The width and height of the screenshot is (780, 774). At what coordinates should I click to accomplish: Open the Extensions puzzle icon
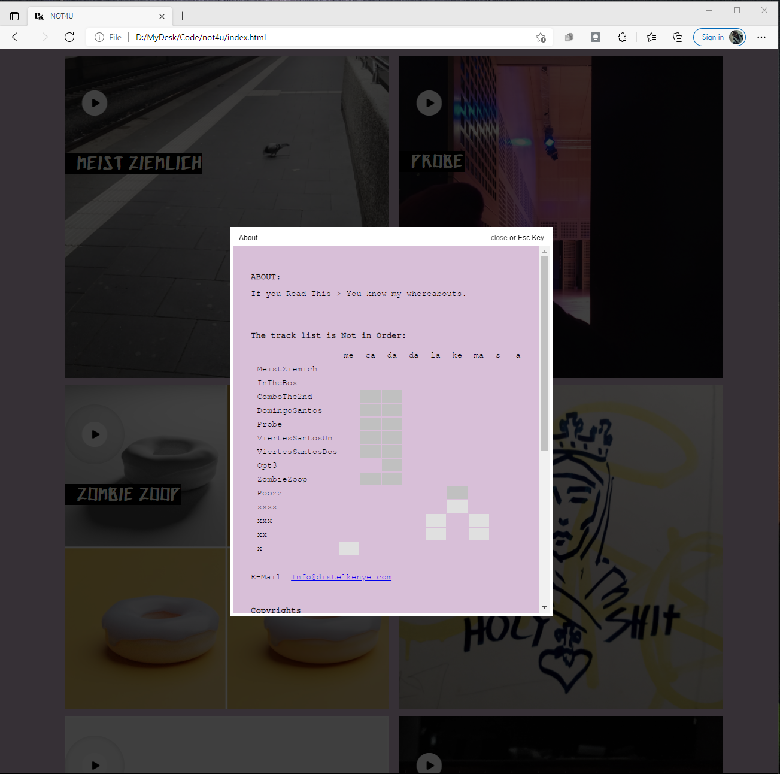622,37
